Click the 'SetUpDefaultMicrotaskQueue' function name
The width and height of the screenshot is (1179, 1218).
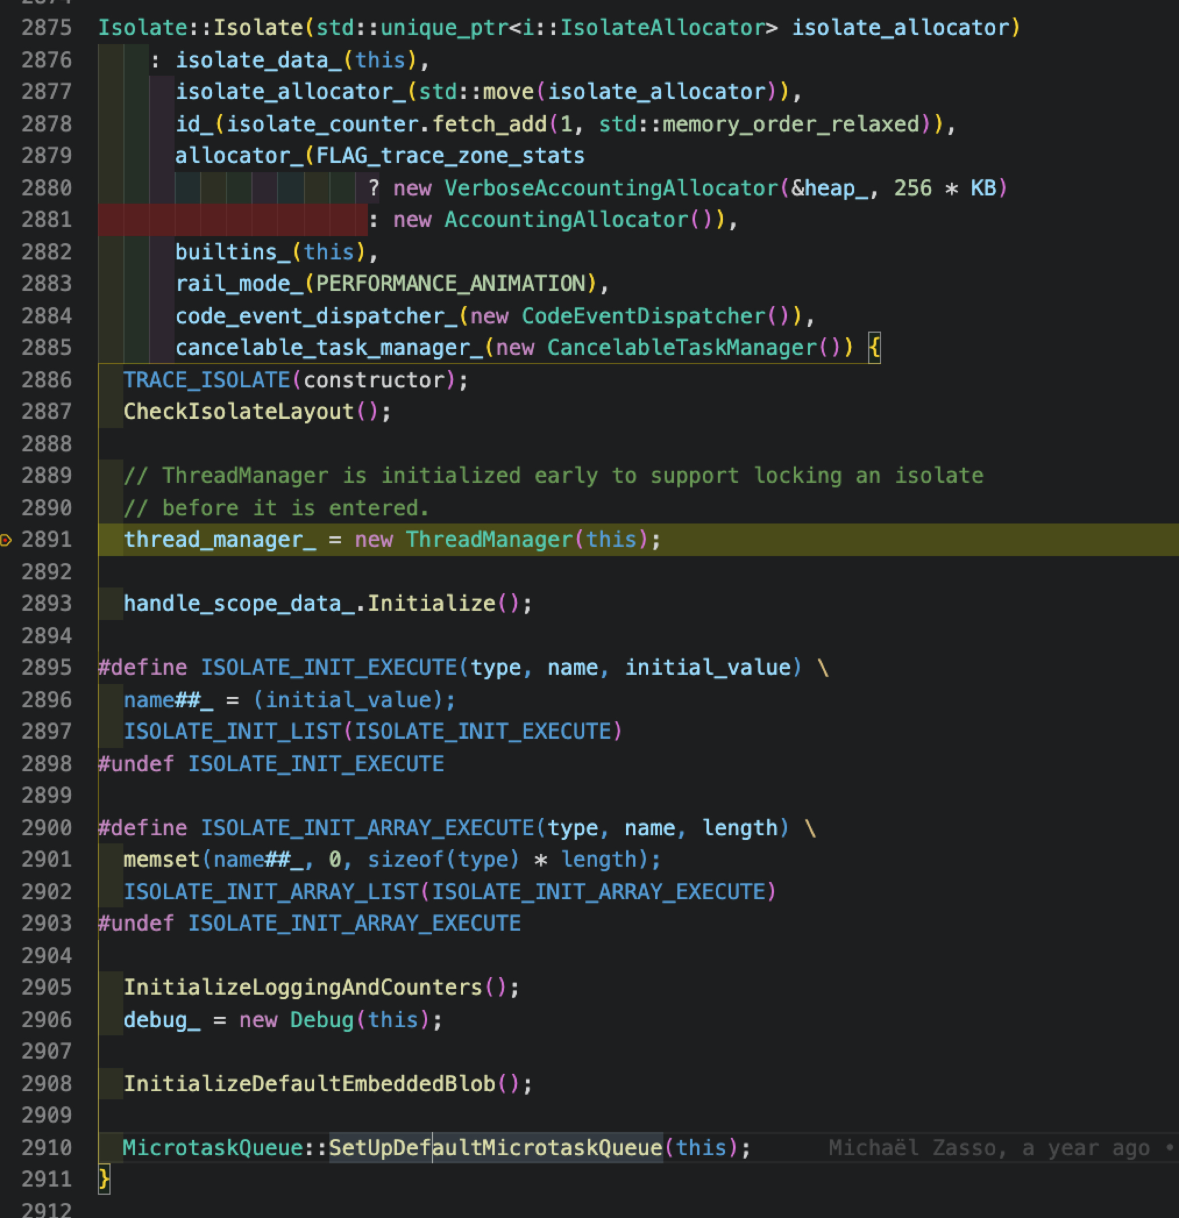(496, 1148)
